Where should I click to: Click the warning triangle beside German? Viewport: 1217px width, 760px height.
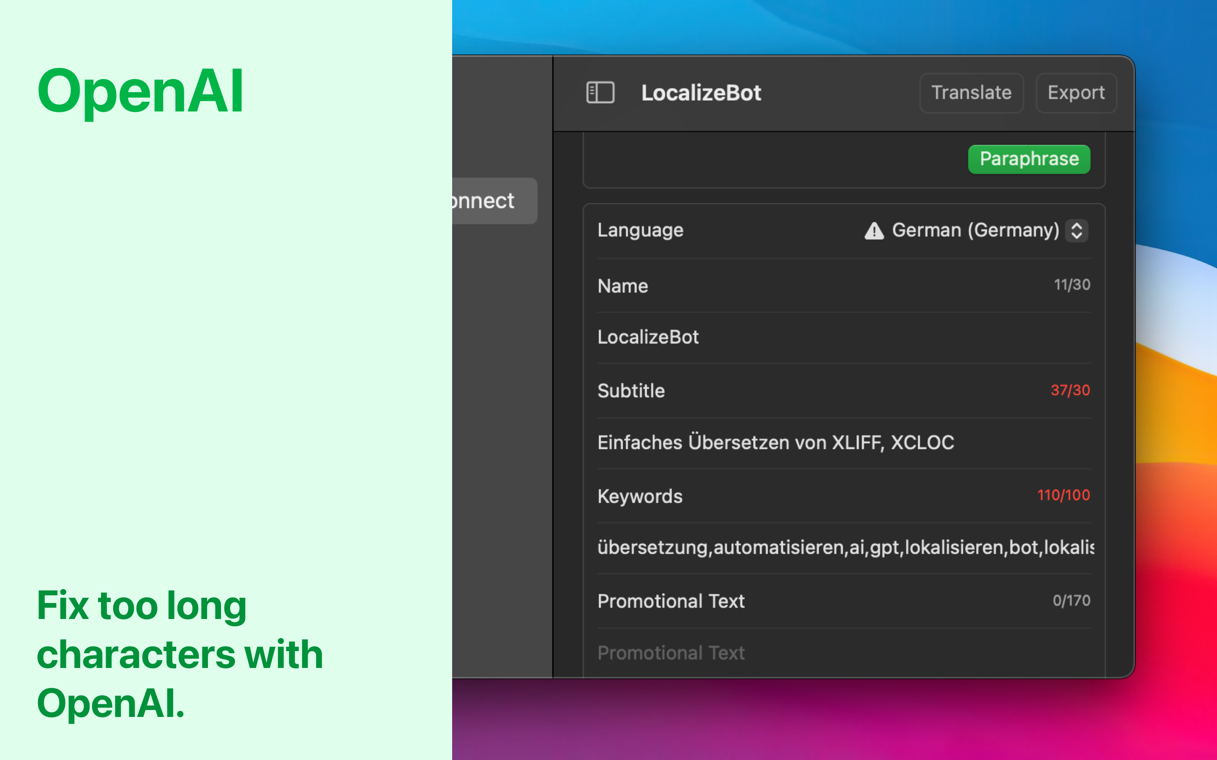click(x=874, y=231)
